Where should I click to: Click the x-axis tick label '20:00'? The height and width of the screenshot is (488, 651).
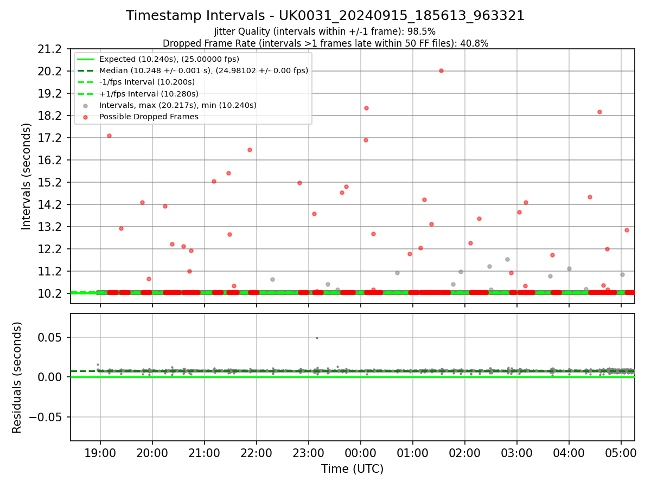click(152, 453)
